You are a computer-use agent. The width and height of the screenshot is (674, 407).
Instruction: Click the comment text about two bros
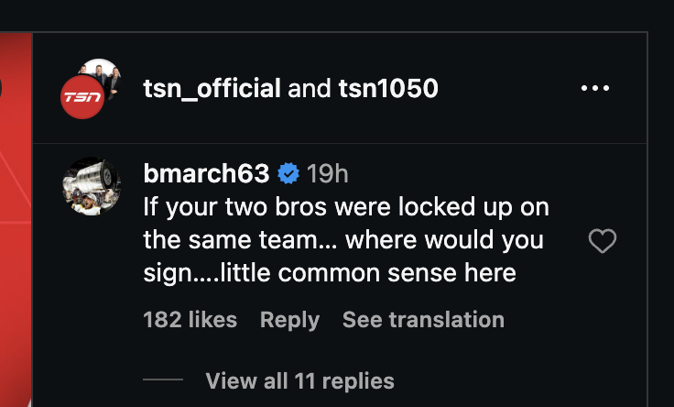346,207
